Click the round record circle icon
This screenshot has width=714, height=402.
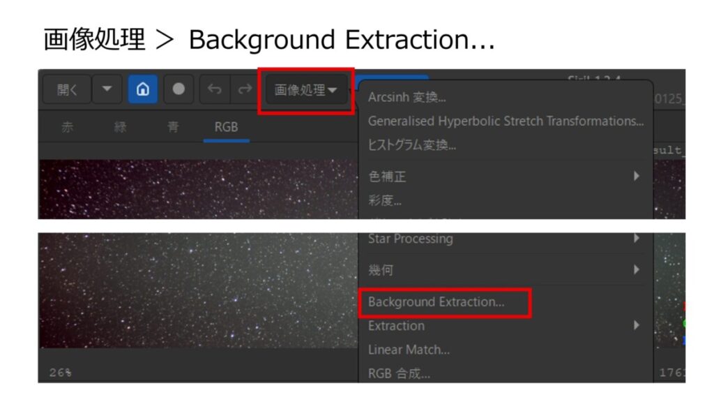[178, 89]
